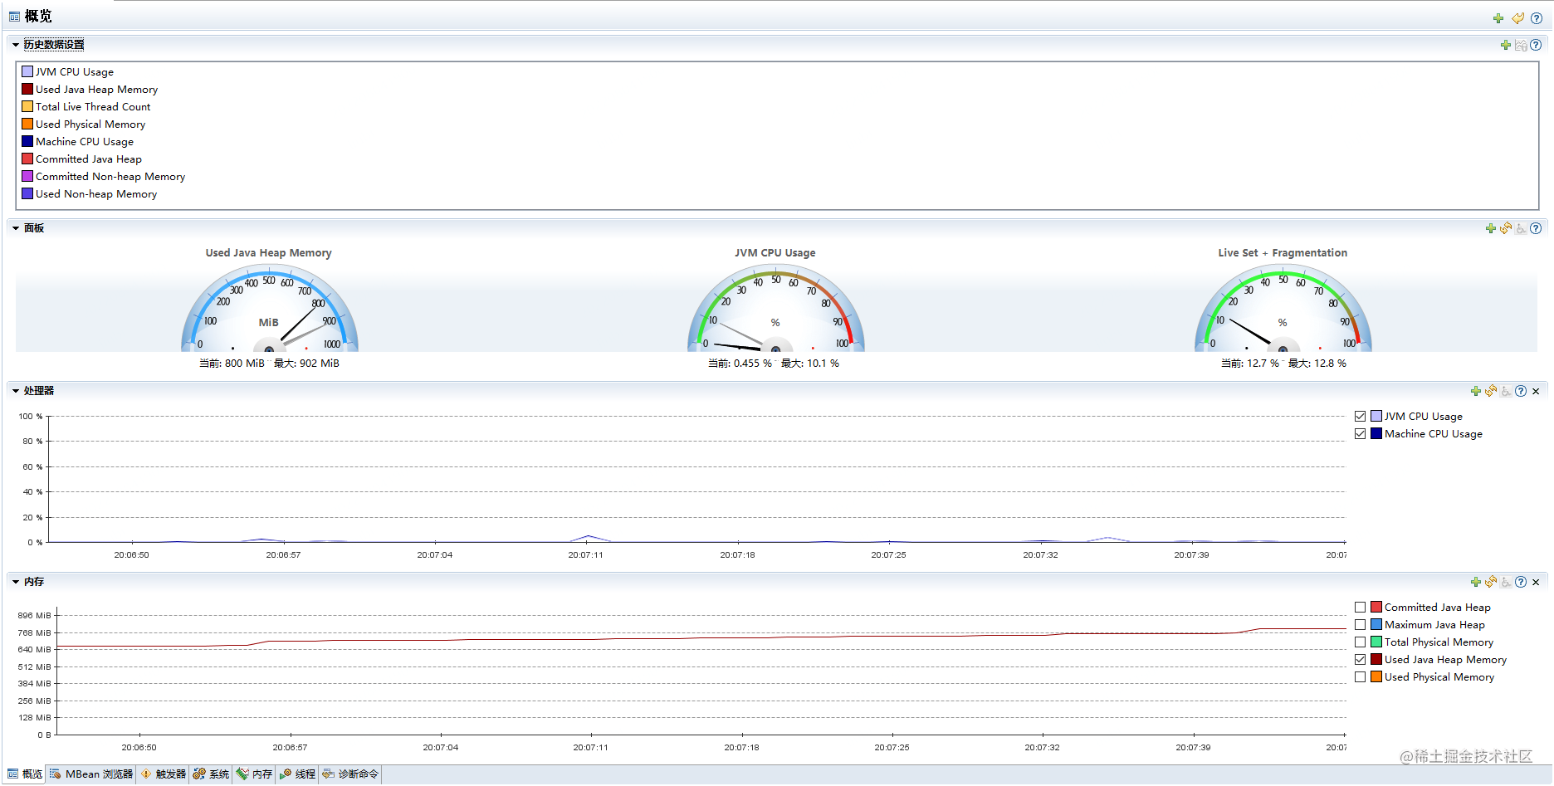Viewport: 1554px width, 786px height.
Task: Open the 触发器 tab
Action: click(163, 774)
